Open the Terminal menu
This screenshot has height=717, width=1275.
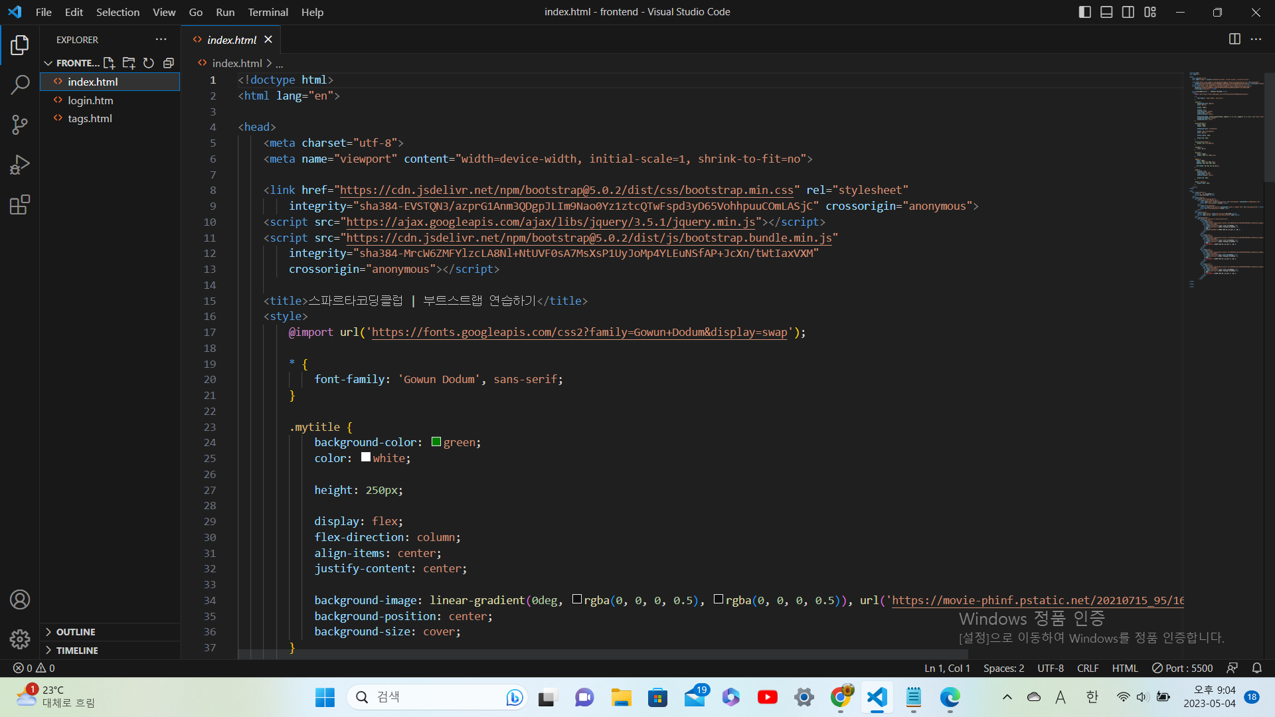coord(268,12)
